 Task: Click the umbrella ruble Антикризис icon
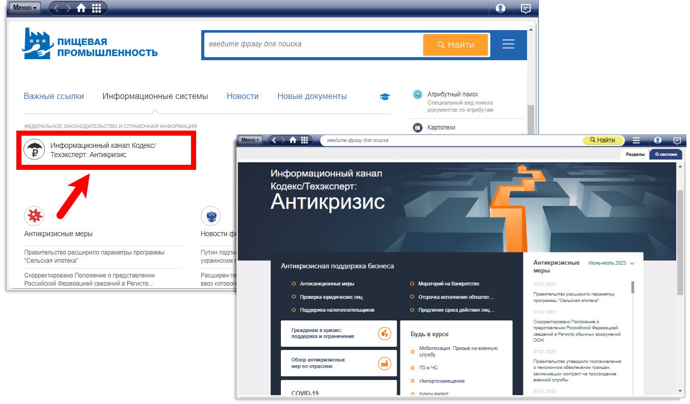pos(34,149)
